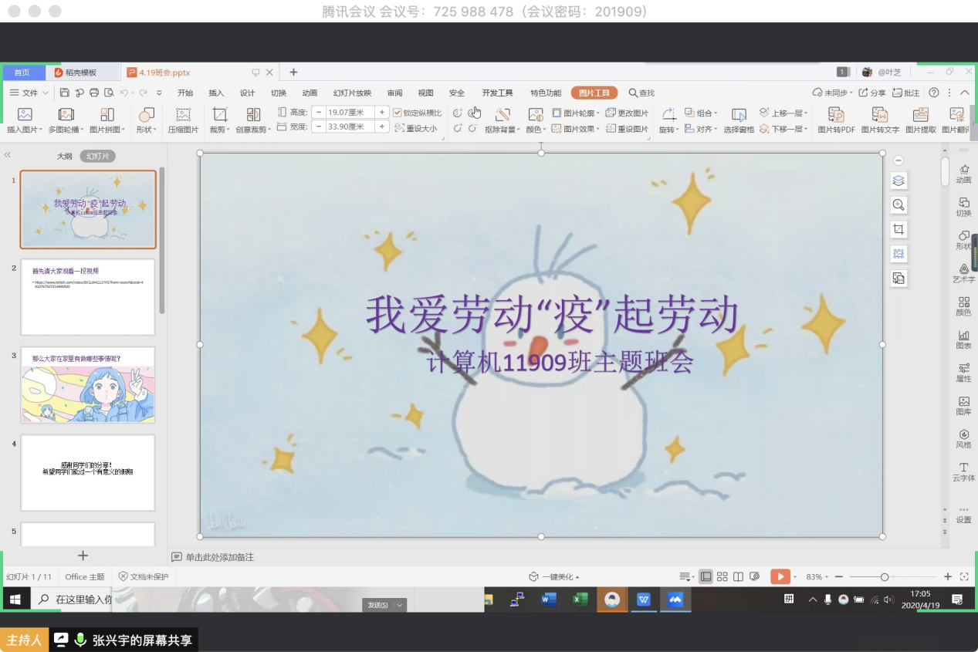Click the floating zoom magnifier icon

[898, 204]
